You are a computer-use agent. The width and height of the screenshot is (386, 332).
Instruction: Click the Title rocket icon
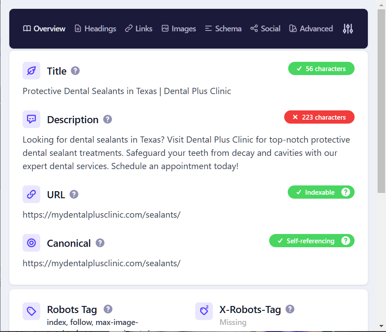click(x=31, y=70)
